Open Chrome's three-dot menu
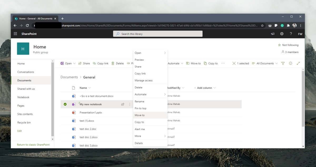316x167 pixels. [300, 26]
